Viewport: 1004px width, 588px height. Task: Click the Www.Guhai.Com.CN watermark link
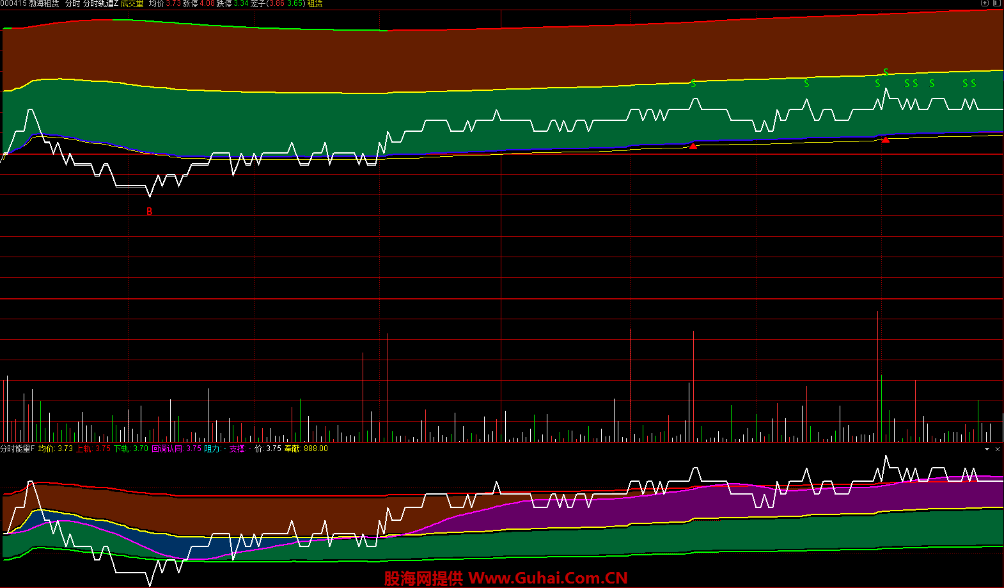548,578
